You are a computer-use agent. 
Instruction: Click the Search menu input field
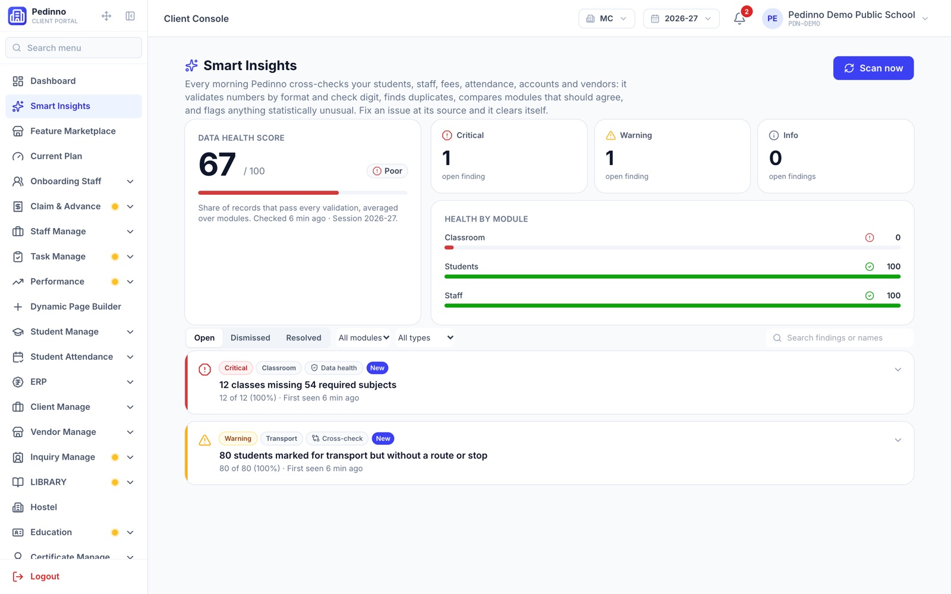74,48
